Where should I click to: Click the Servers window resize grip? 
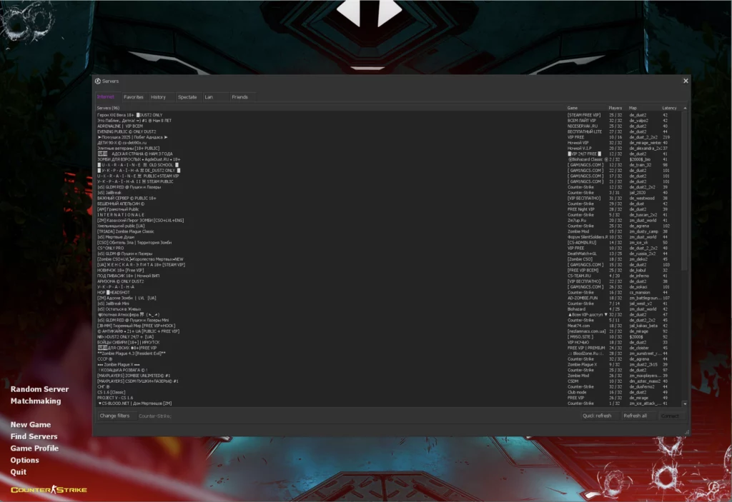(x=687, y=433)
